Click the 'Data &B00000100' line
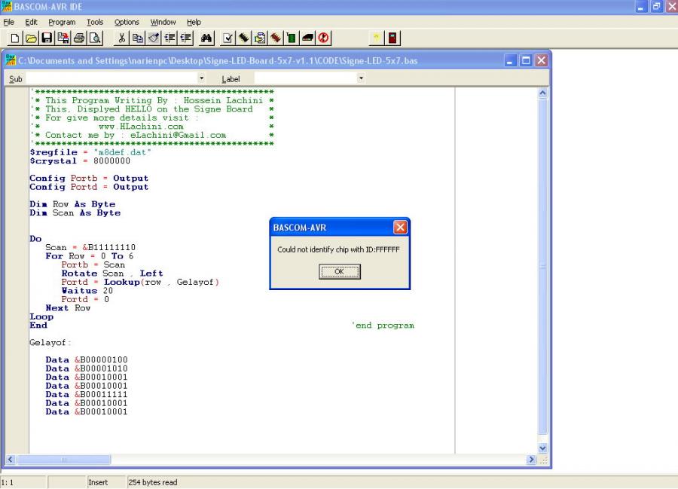This screenshot has width=678, height=489. click(87, 359)
